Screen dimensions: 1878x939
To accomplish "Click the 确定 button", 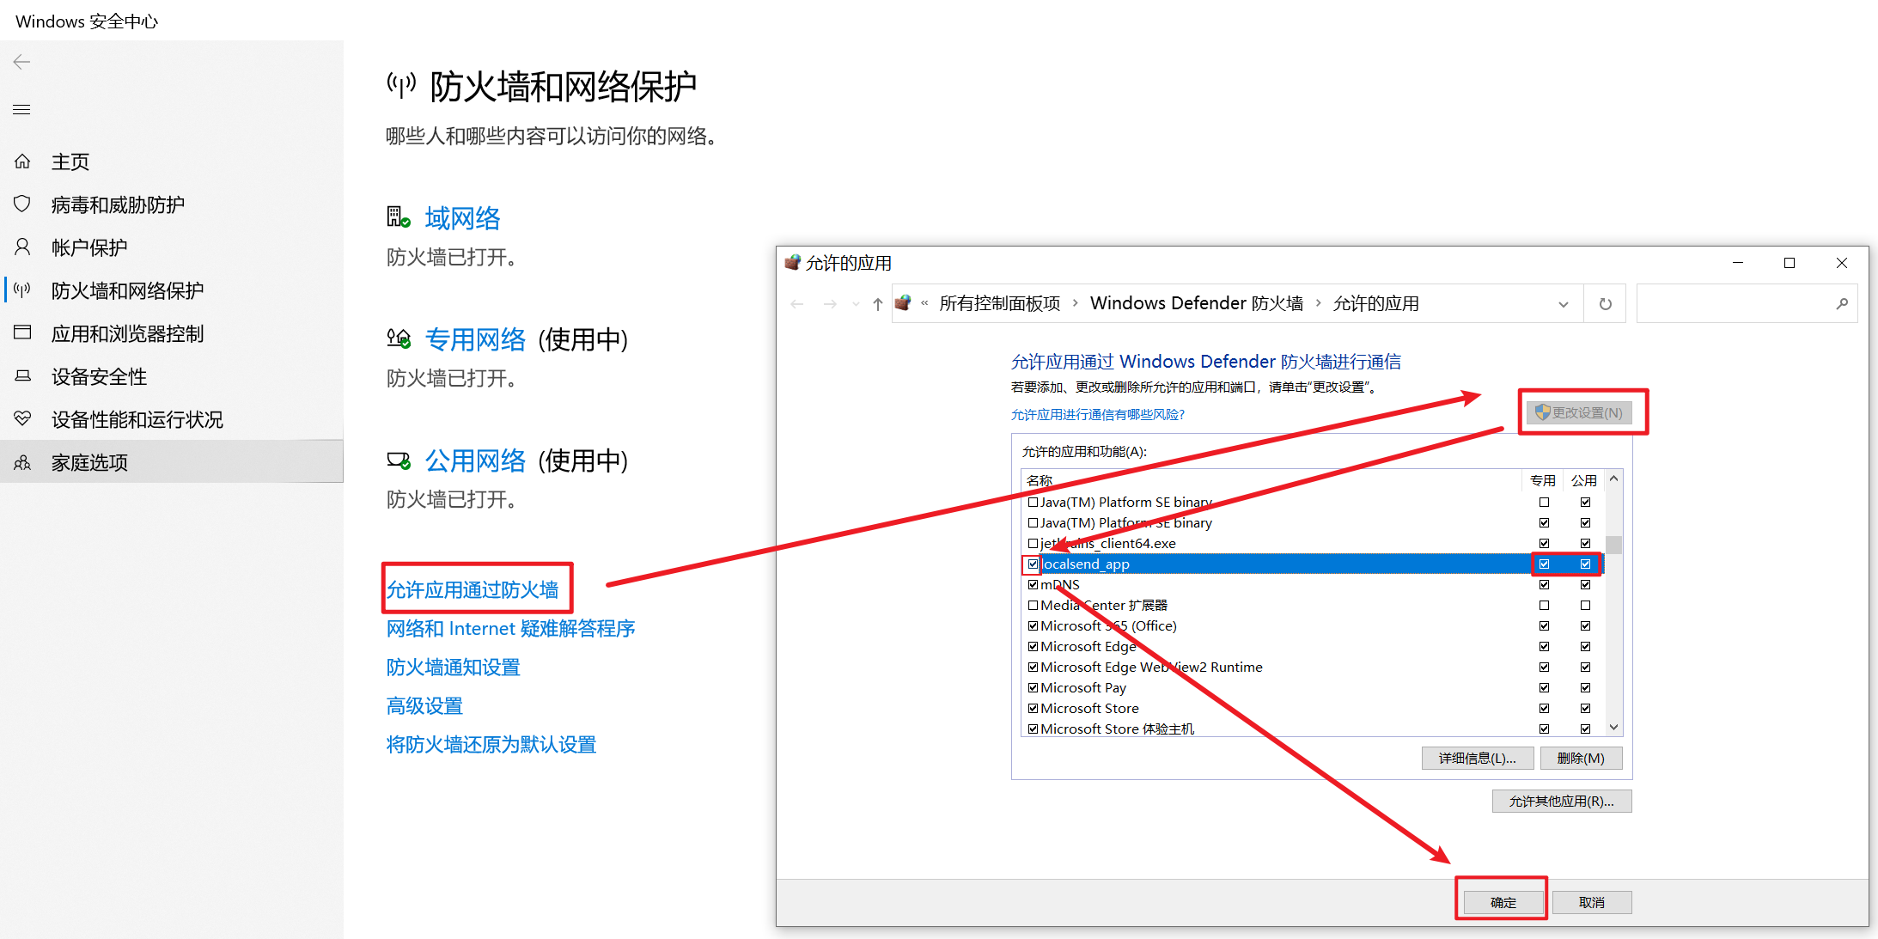I will 1503,902.
